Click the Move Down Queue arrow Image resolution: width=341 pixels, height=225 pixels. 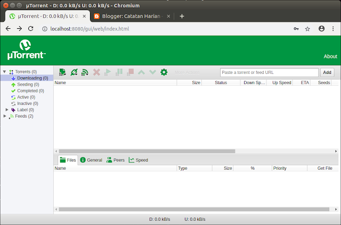click(x=153, y=72)
